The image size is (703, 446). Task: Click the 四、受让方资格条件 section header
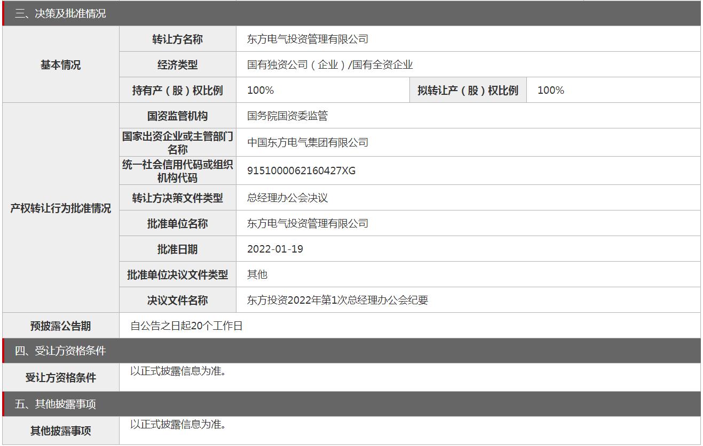[x=60, y=351]
